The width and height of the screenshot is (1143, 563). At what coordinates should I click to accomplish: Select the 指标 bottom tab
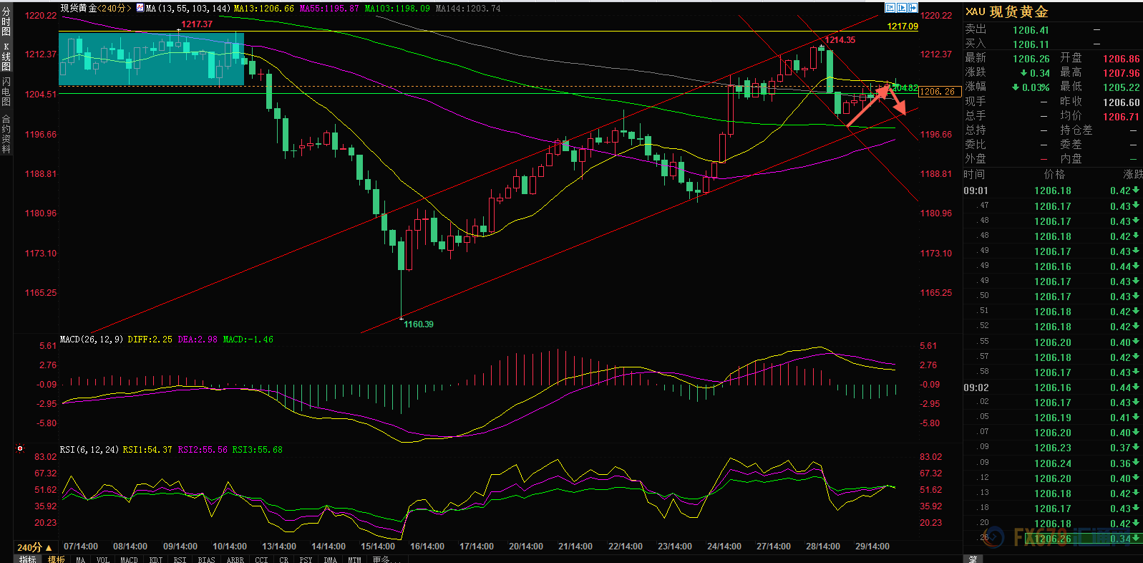coord(28,559)
